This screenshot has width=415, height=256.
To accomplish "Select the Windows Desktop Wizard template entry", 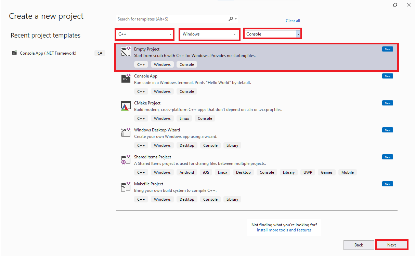I will [257, 138].
